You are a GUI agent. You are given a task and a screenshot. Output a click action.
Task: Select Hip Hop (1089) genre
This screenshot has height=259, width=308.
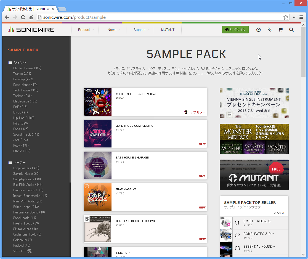24,118
